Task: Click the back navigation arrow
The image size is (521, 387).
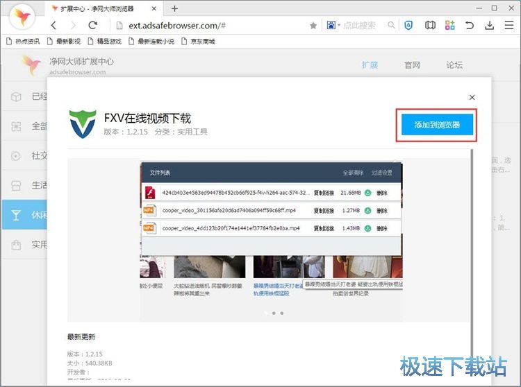Action: (54, 26)
